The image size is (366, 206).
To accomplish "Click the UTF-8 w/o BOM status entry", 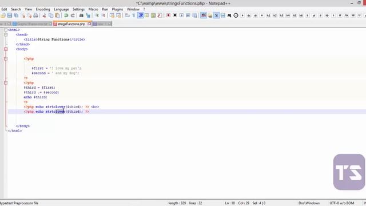I will 342,203.
